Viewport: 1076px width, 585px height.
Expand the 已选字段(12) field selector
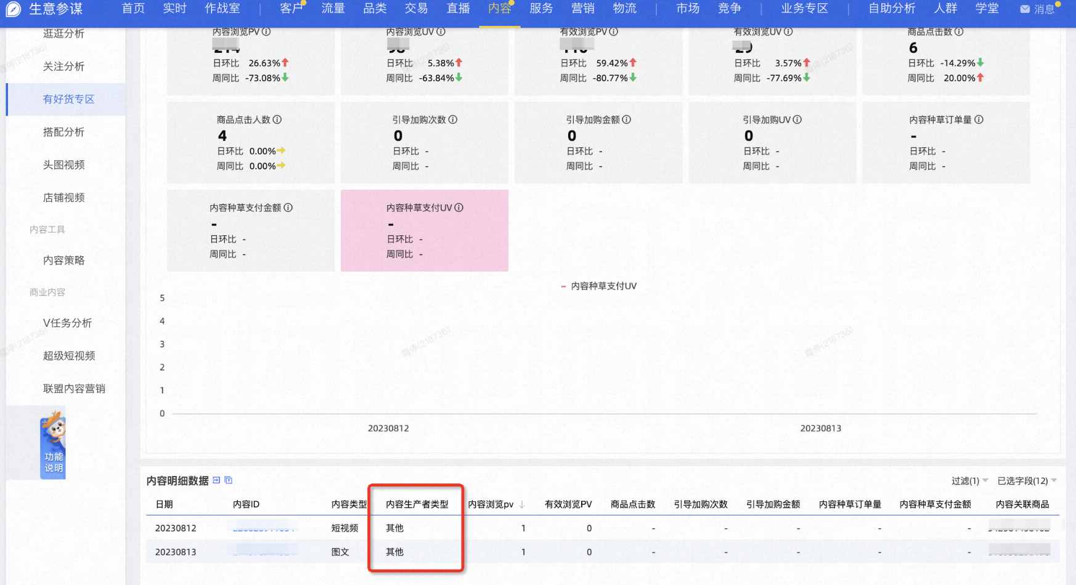(x=1027, y=480)
